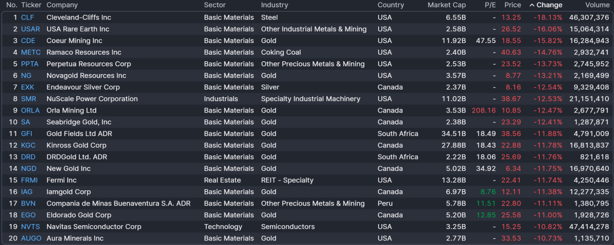Open the NVTS ticker link
This screenshot has width=614, height=245.
30,227
